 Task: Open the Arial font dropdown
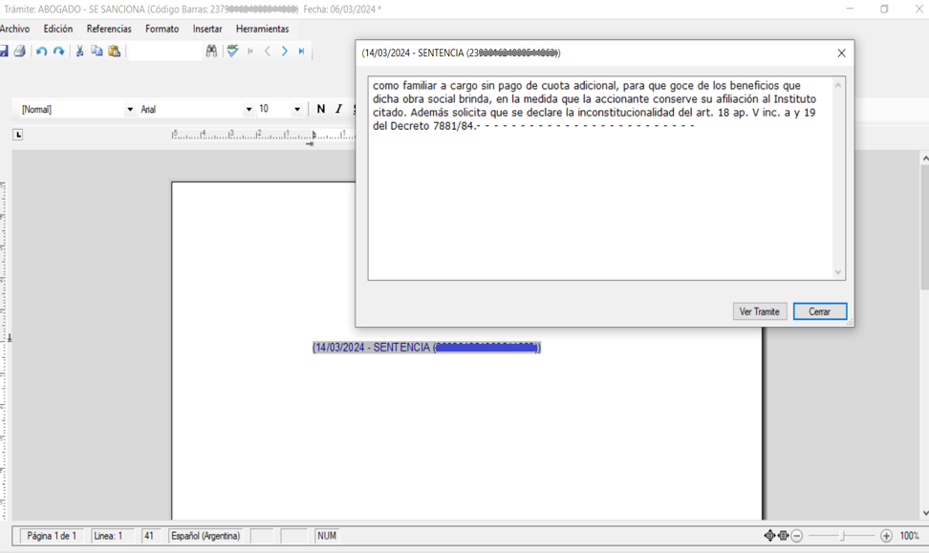[248, 110]
